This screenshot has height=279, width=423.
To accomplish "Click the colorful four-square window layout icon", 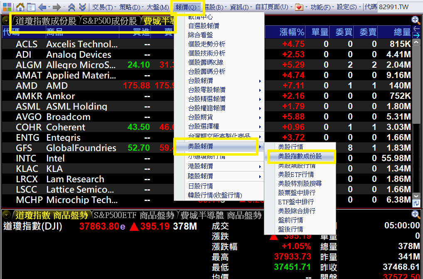I will point(7,7).
